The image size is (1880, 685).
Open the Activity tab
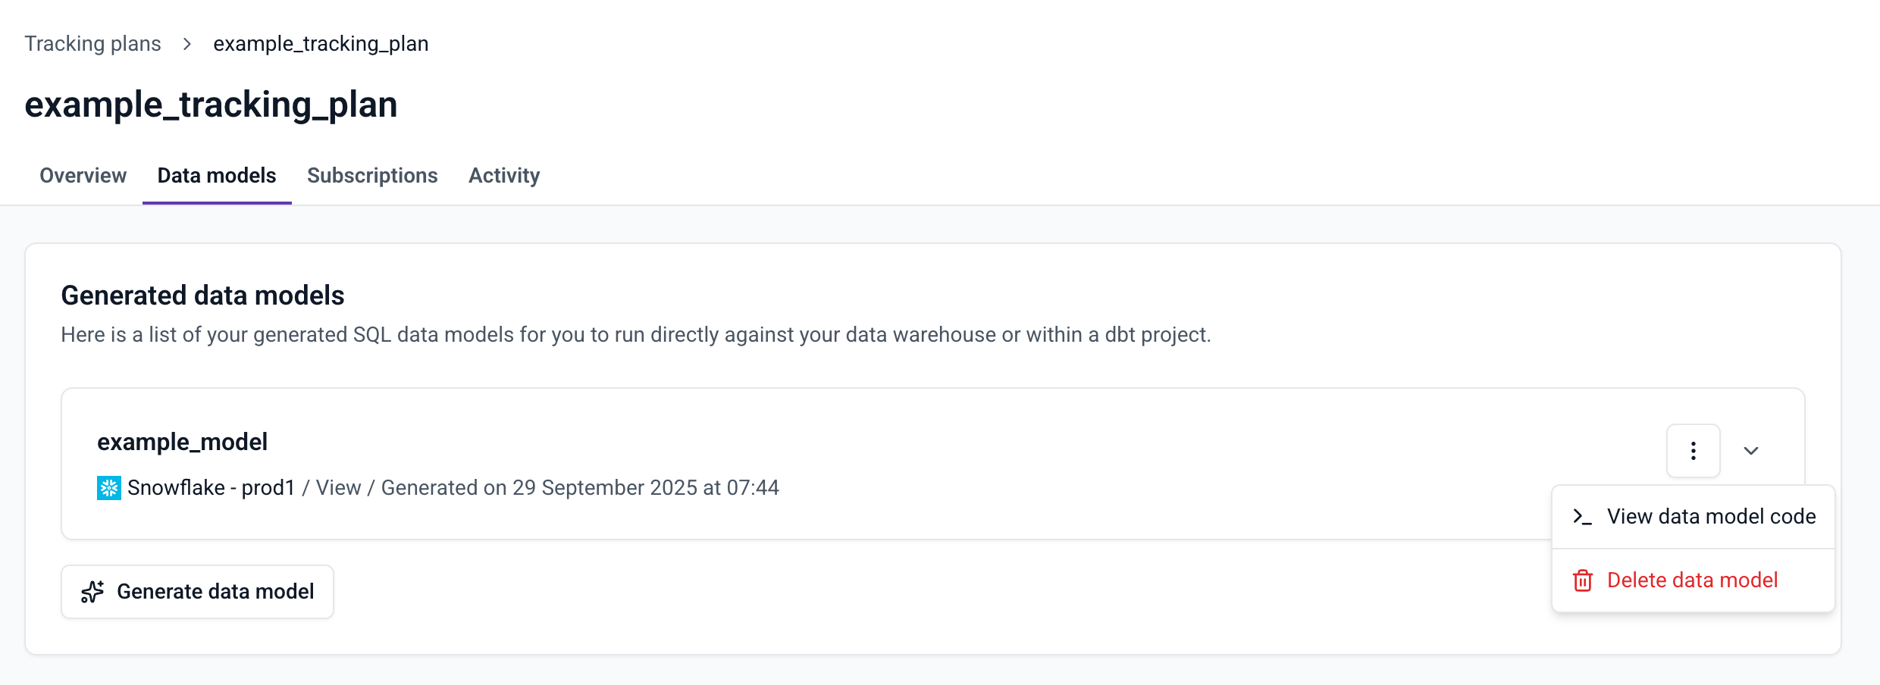pyautogui.click(x=503, y=175)
